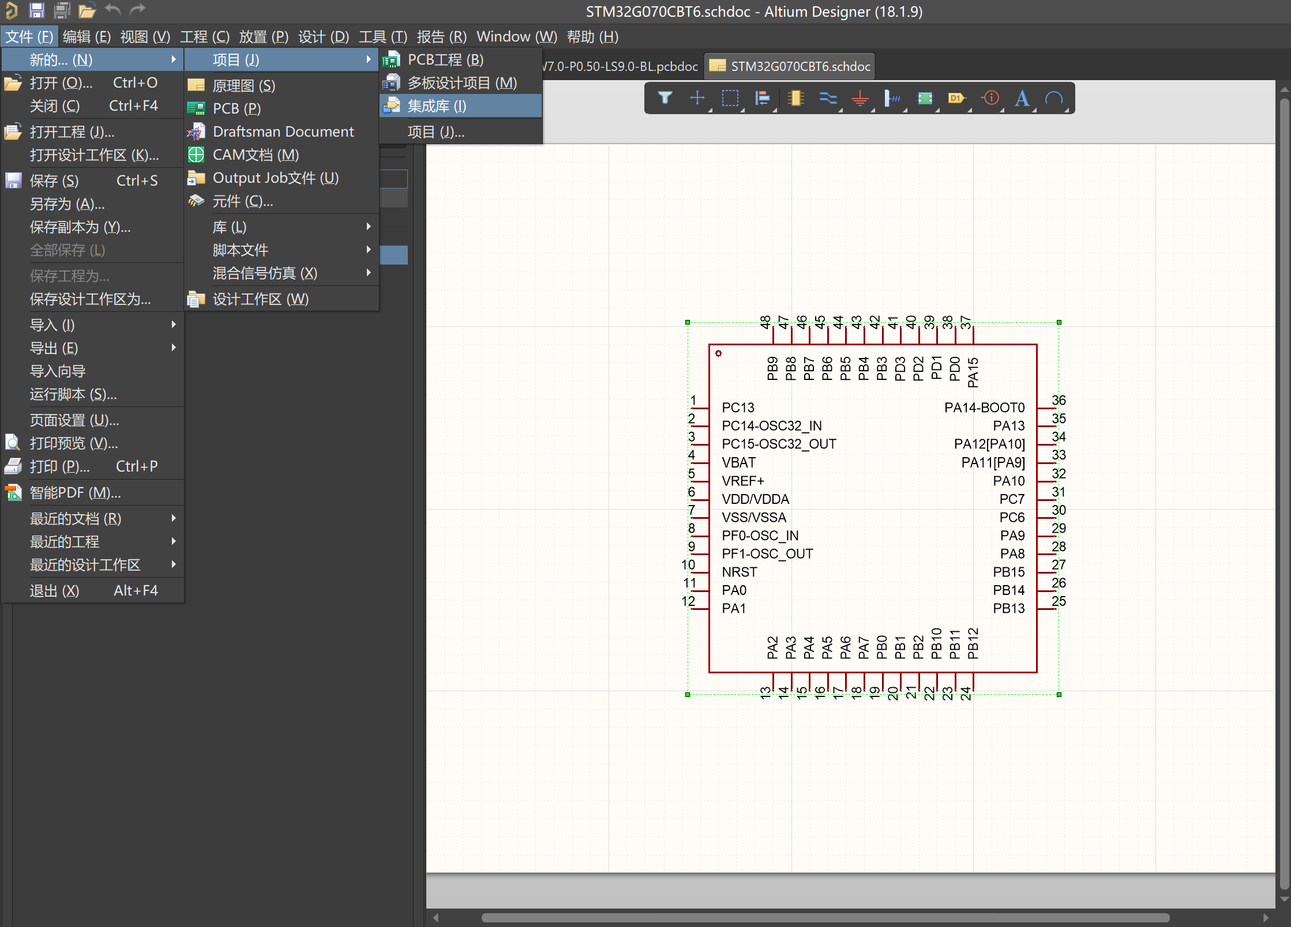Image resolution: width=1291 pixels, height=927 pixels.
Task: Create a new 原理图 (S) schematic
Action: [x=282, y=85]
